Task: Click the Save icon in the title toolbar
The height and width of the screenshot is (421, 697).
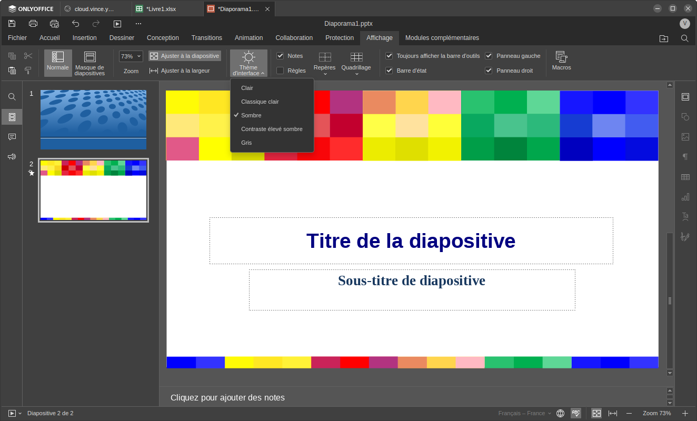Action: [x=12, y=24]
